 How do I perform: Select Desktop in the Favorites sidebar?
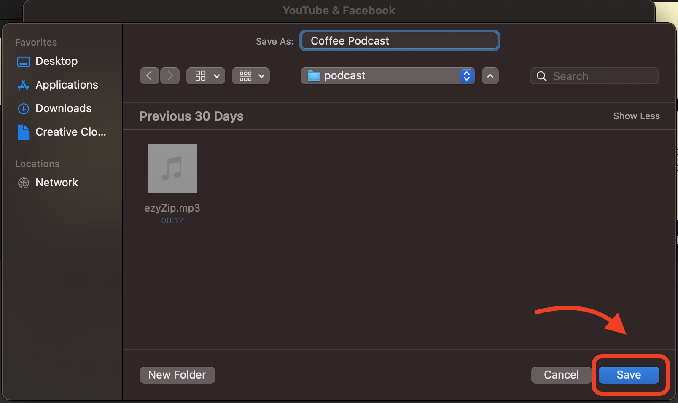56,61
